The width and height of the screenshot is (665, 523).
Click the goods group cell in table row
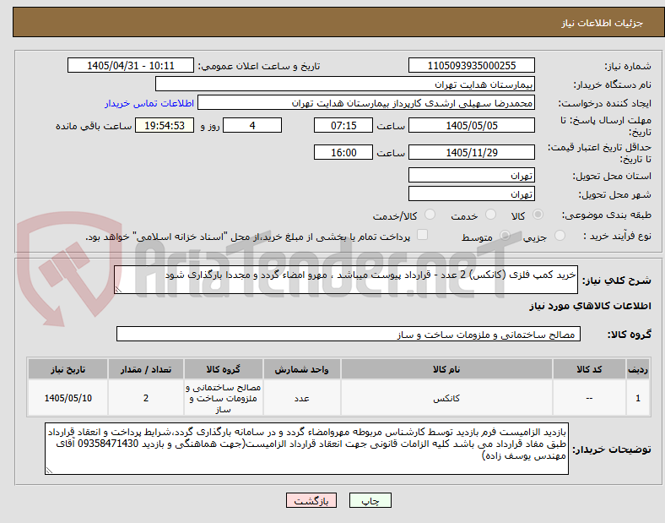(223, 398)
